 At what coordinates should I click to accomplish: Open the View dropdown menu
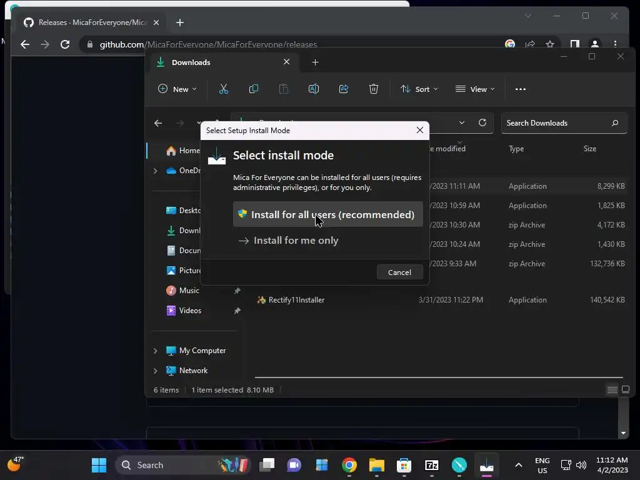coord(475,89)
